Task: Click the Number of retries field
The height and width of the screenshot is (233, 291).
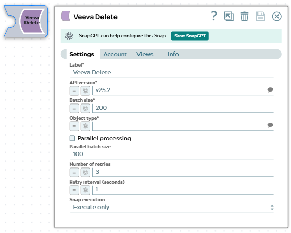Action: tap(183, 172)
